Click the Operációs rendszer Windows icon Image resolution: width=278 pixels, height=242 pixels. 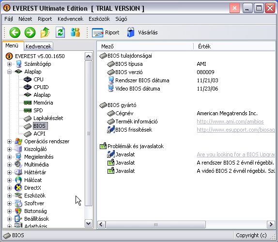tap(18, 141)
